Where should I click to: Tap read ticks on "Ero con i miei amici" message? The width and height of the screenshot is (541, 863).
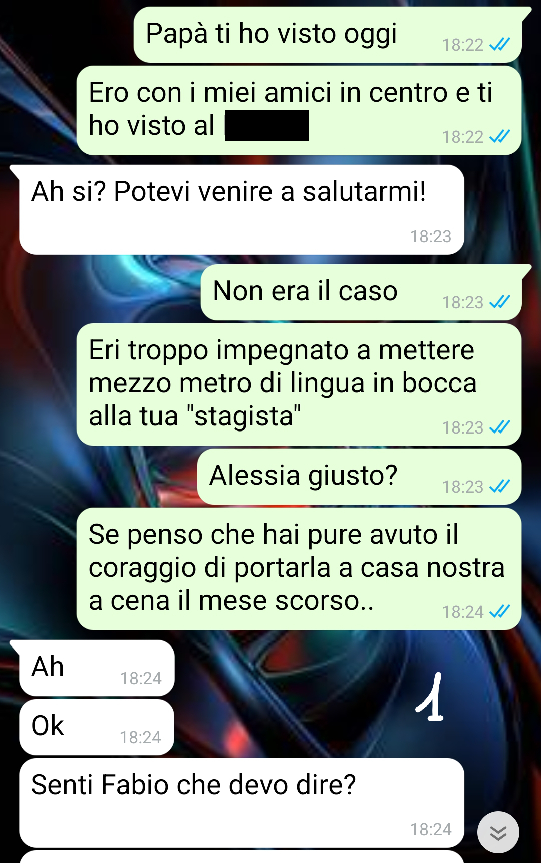tap(499, 136)
